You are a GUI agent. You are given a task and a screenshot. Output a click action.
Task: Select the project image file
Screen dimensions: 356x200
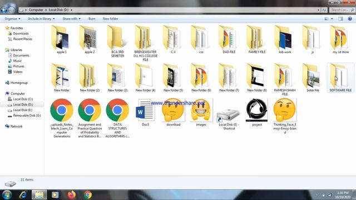tap(257, 112)
